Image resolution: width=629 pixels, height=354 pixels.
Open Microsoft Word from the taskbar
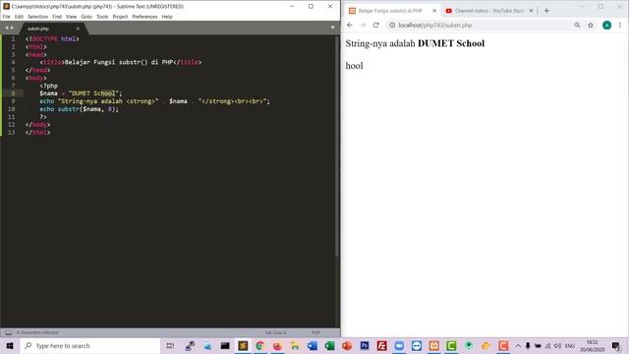tap(313, 346)
